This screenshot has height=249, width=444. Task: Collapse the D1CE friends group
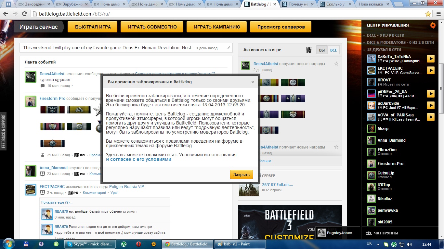364,35
